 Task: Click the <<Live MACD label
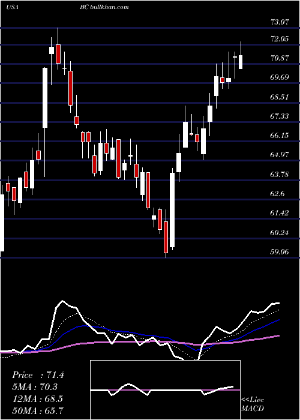253,404
